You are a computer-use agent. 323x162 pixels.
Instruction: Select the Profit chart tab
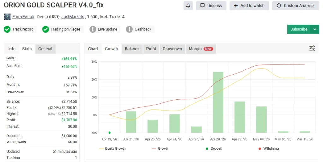point(151,49)
